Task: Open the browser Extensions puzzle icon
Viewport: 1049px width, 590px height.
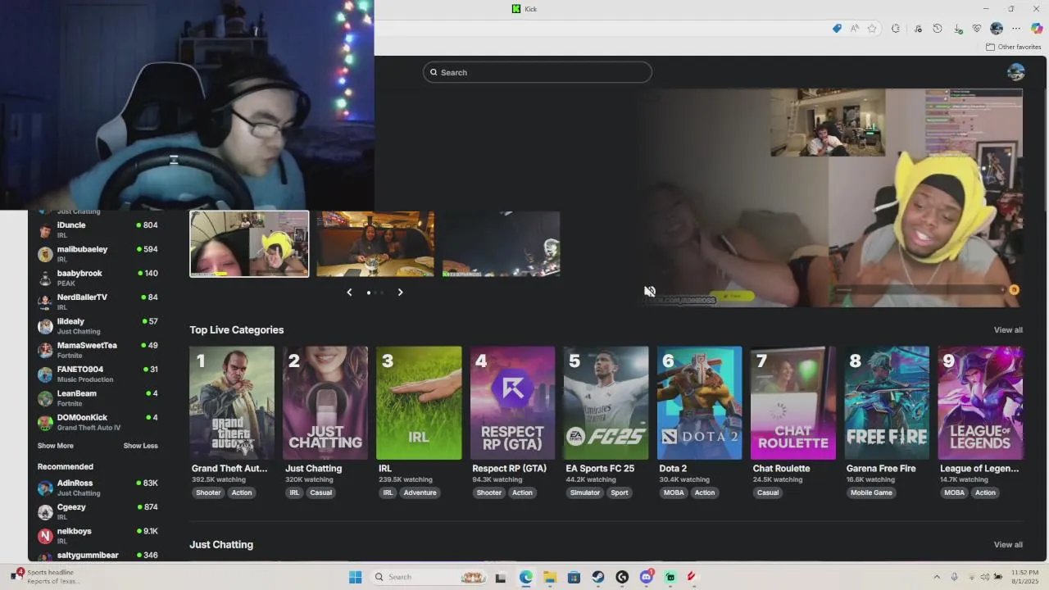Action: point(896,28)
